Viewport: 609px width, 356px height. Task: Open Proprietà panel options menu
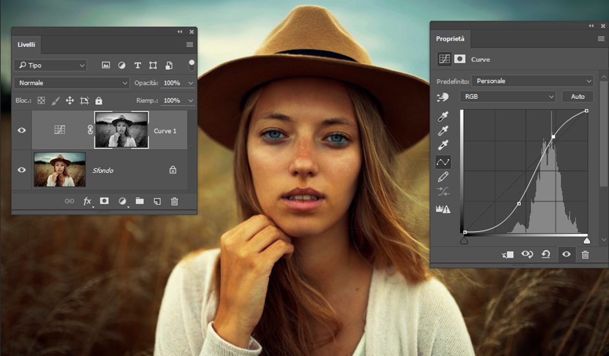click(601, 39)
